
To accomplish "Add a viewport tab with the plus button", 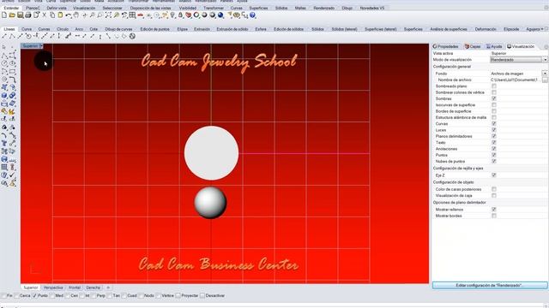I will 108,287.
